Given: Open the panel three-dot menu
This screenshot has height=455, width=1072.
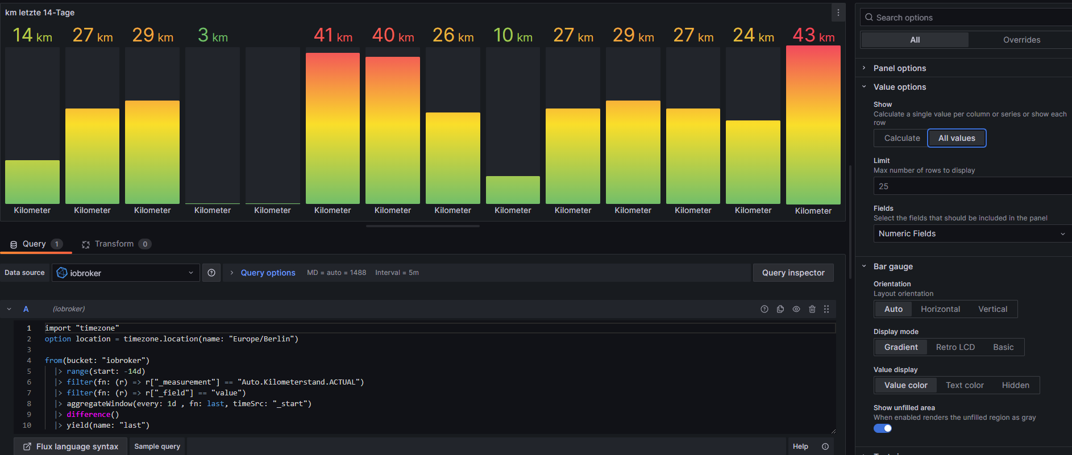Looking at the screenshot, I should pos(838,12).
